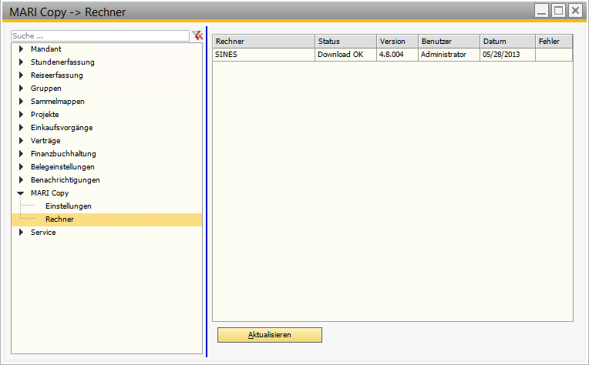Click the Datum column header

[x=507, y=42]
